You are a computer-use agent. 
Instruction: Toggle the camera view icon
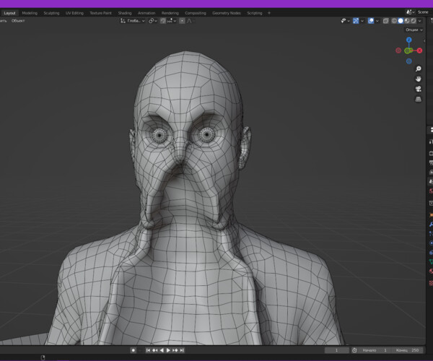pos(419,89)
